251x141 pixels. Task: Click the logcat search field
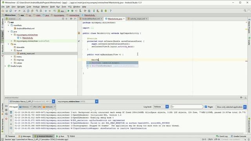187,107
